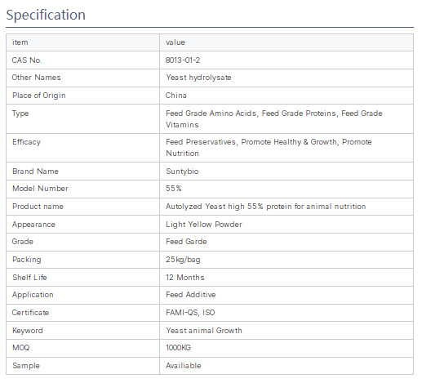This screenshot has height=383, width=422.
Task: Click the Feed Garde grade value
Action: pos(186,242)
